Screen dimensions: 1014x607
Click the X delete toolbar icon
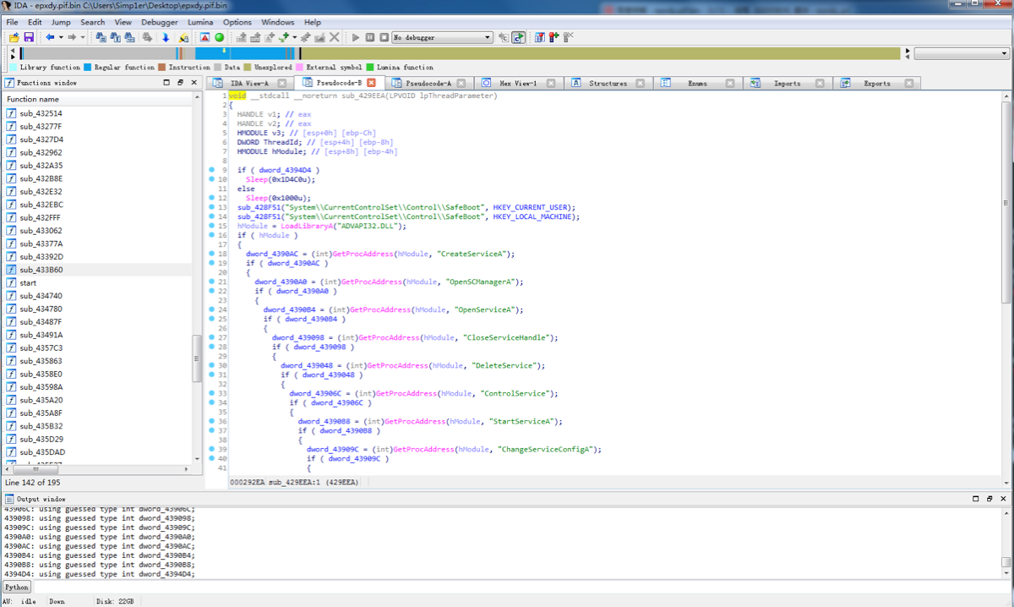coord(335,37)
